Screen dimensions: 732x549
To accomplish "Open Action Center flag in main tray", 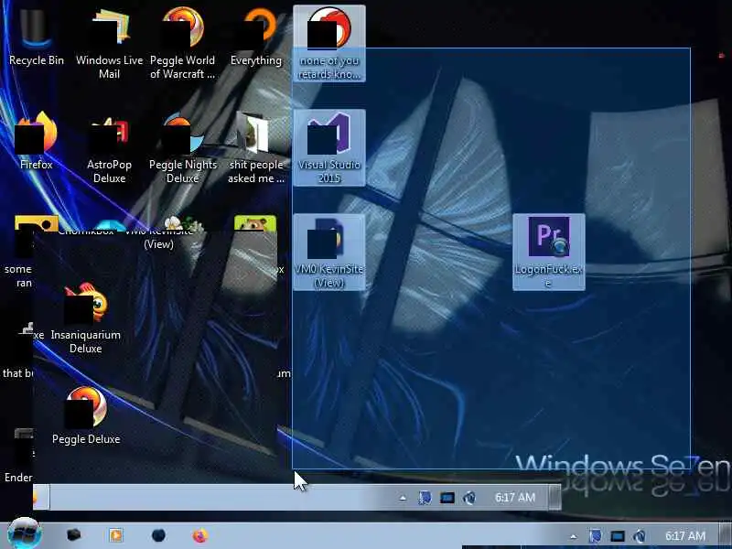I will click(596, 536).
